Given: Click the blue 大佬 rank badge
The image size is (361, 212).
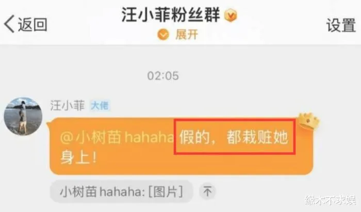Looking at the screenshot, I should click(x=100, y=105).
